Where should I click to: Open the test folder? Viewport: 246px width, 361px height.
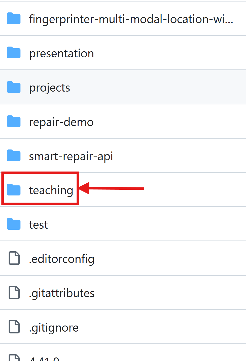[x=38, y=224]
